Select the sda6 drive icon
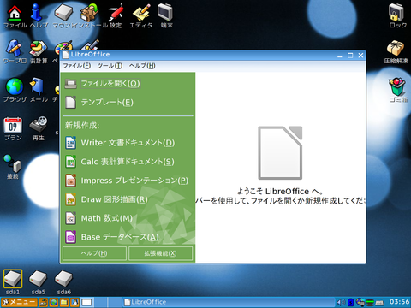The height and width of the screenshot is (308, 411). click(x=63, y=281)
